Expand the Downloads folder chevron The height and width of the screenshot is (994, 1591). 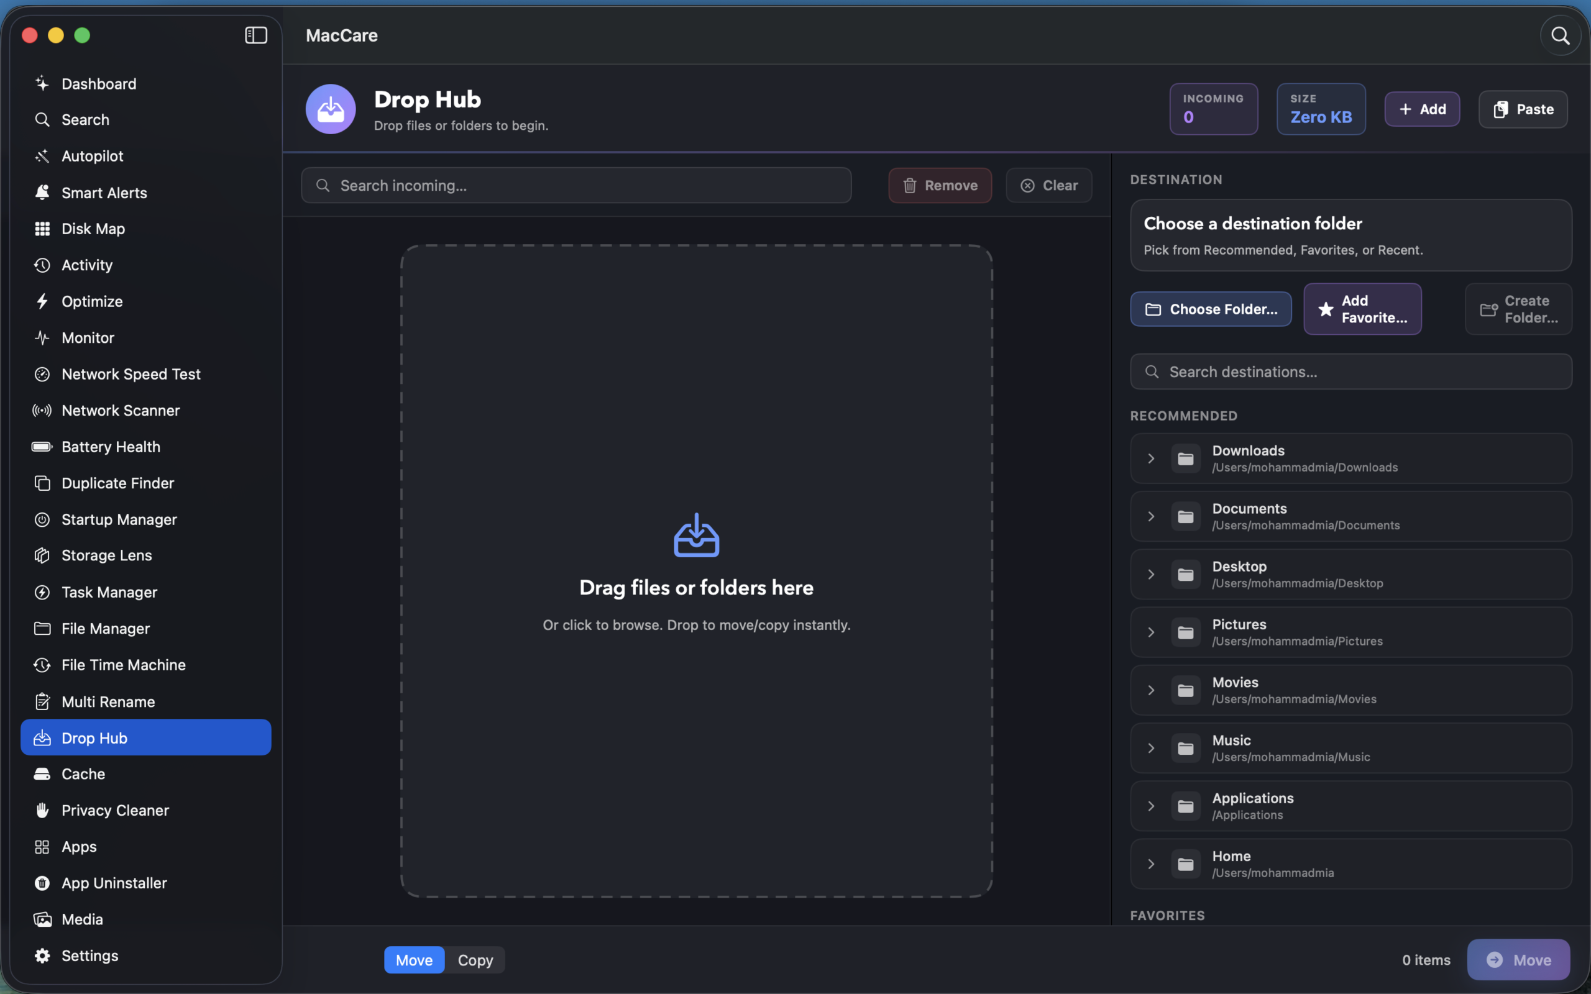click(1151, 459)
